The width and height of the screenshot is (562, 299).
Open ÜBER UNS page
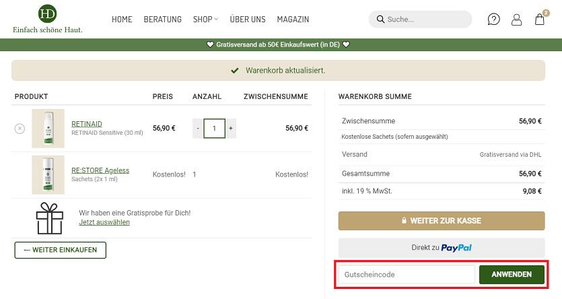pos(248,20)
